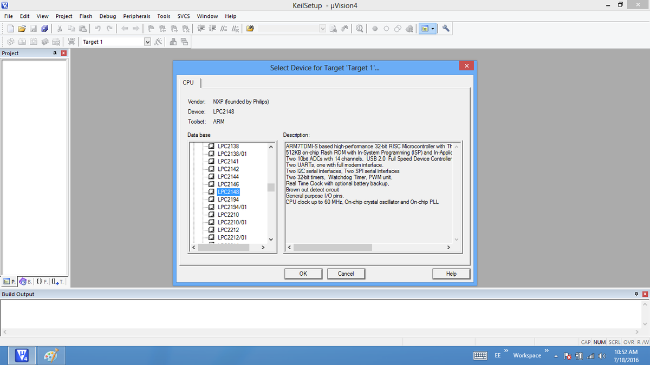Click the Paste clipboard icon

(x=82, y=28)
